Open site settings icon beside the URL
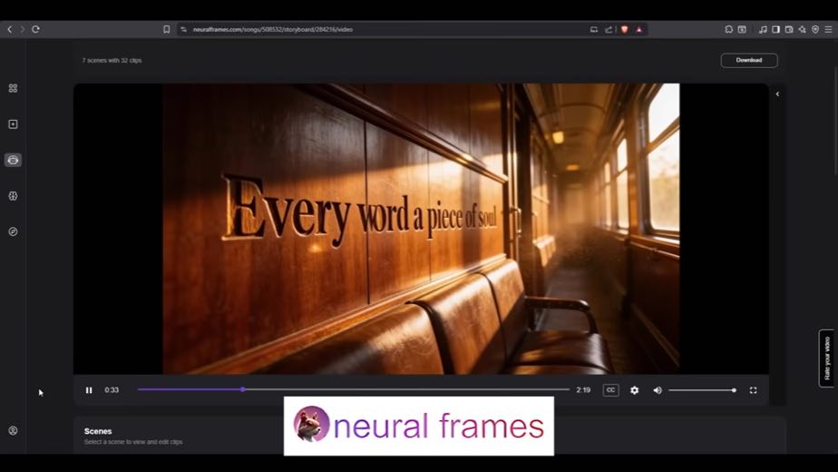This screenshot has height=472, width=838. (184, 29)
